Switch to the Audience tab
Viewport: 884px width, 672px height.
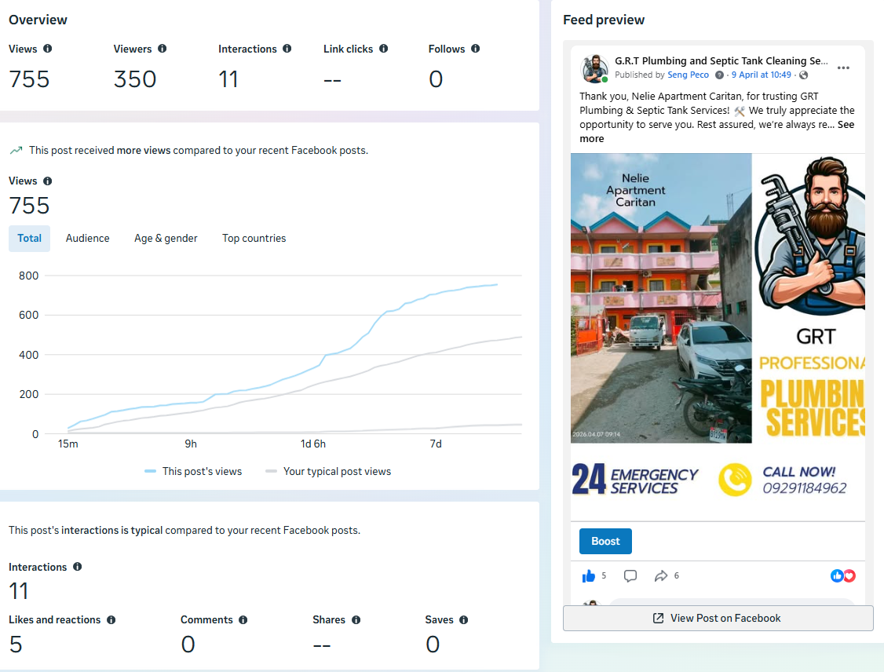tap(87, 239)
